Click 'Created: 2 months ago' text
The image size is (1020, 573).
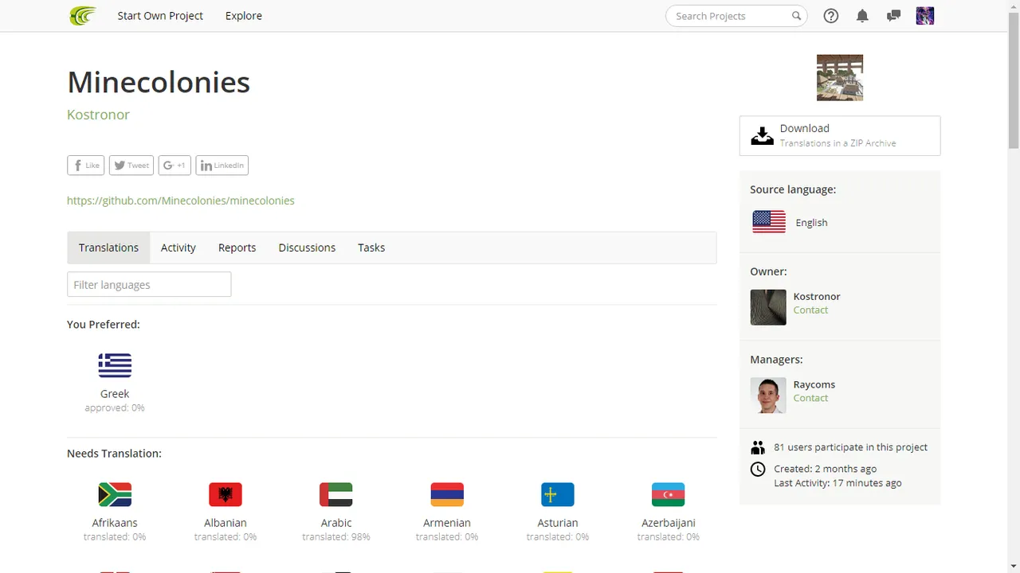coord(825,469)
